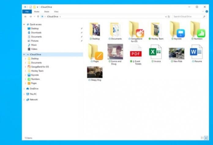The width and height of the screenshot is (213, 145).
Task: Open the View ribbon tab
Action: 56,11
